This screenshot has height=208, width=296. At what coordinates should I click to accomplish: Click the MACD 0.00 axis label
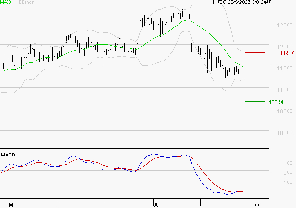[x=288, y=173]
